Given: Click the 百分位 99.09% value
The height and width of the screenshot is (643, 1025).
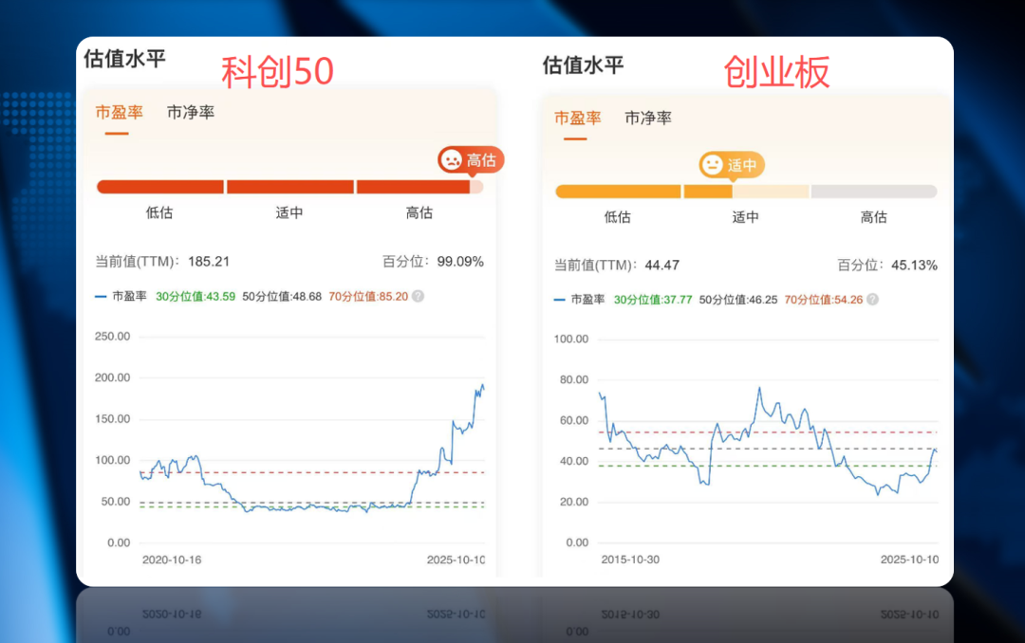Looking at the screenshot, I should click(x=459, y=261).
